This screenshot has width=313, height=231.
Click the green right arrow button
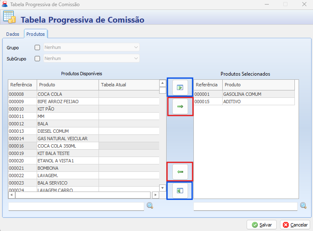click(x=180, y=106)
